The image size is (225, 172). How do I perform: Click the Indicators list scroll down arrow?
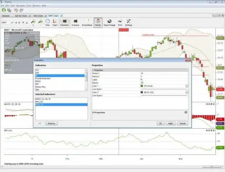pyautogui.click(x=86, y=90)
